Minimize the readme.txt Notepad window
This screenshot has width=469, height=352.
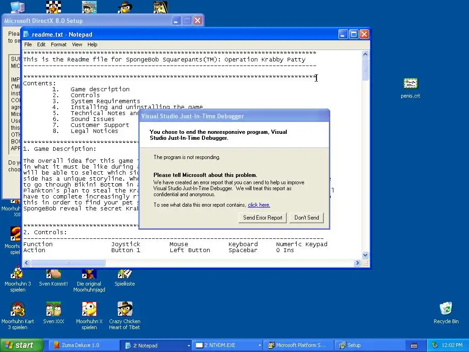click(x=343, y=34)
